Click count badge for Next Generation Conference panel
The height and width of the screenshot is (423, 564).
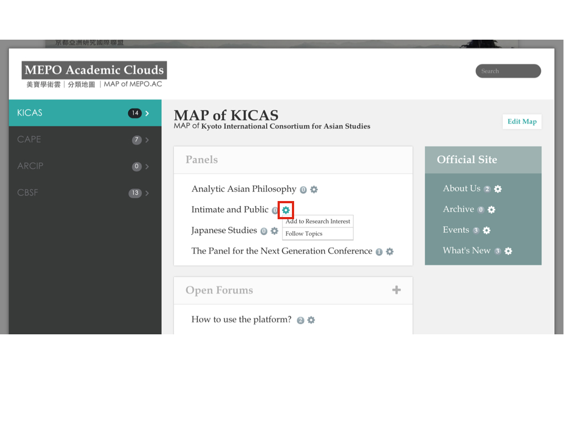coord(379,252)
